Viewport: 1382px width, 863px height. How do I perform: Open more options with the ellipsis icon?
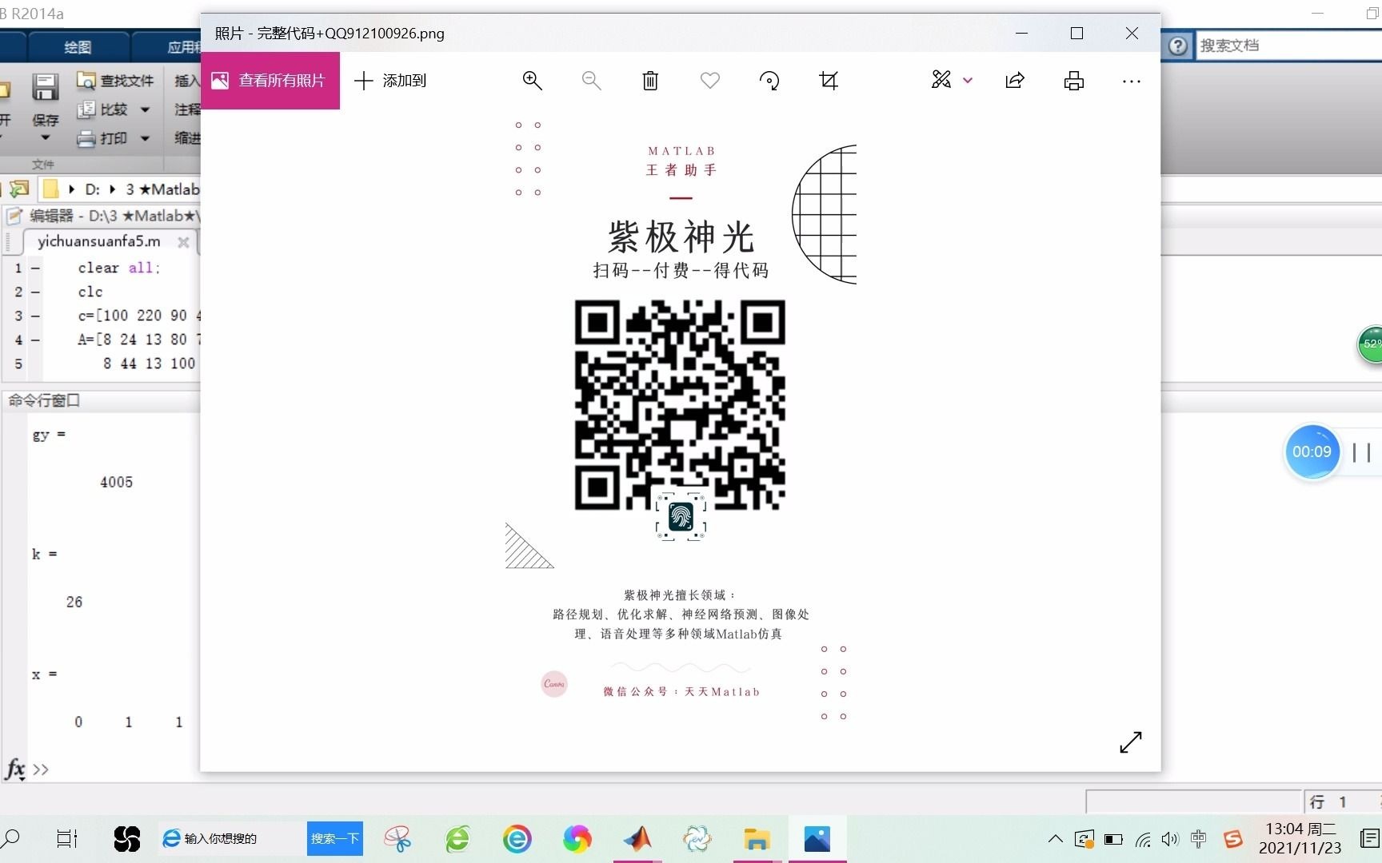[1131, 80]
